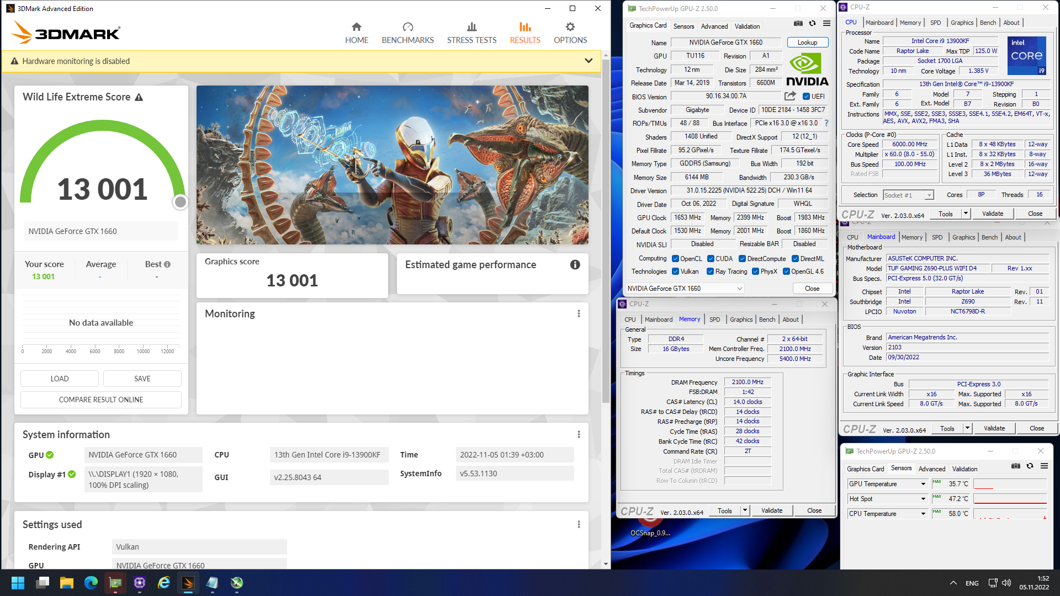Screen dimensions: 1060x596
Task: Toggle the DirectML checkbox
Action: [795, 259]
